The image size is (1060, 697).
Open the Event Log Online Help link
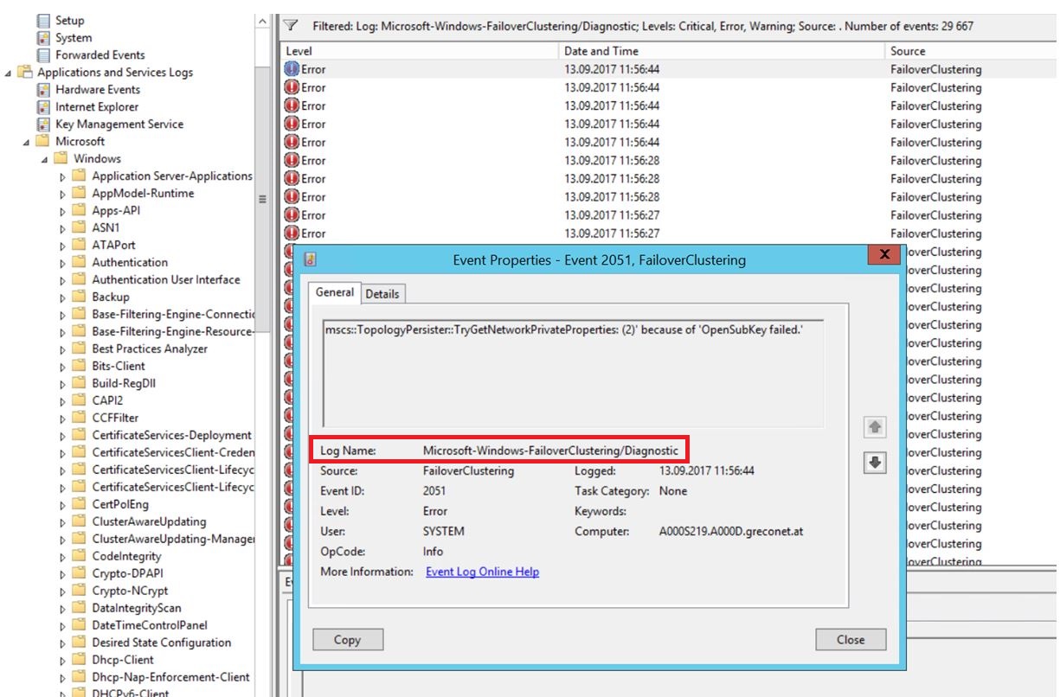click(x=483, y=572)
